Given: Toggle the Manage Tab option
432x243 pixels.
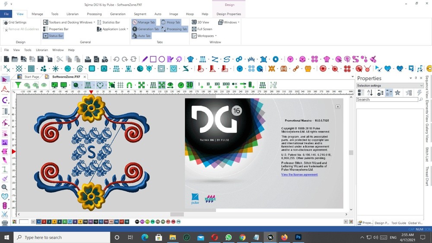Looking at the screenshot, I should click(143, 22).
